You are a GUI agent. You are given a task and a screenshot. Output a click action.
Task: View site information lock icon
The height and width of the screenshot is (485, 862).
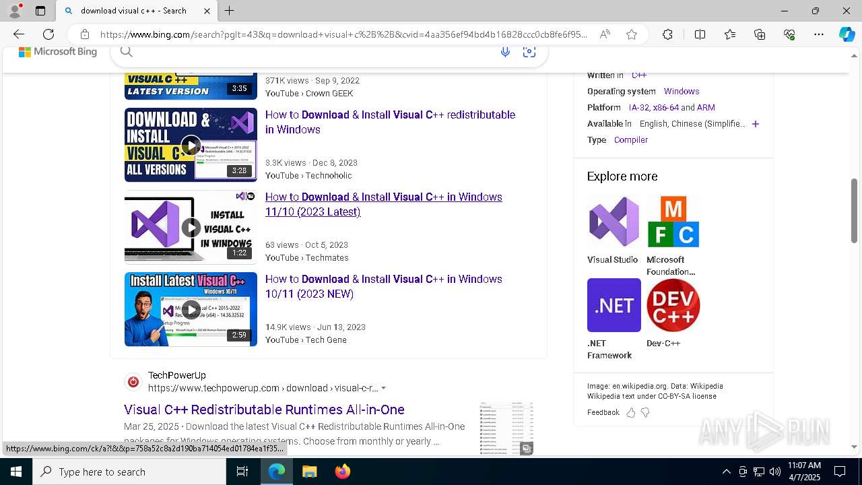(85, 34)
